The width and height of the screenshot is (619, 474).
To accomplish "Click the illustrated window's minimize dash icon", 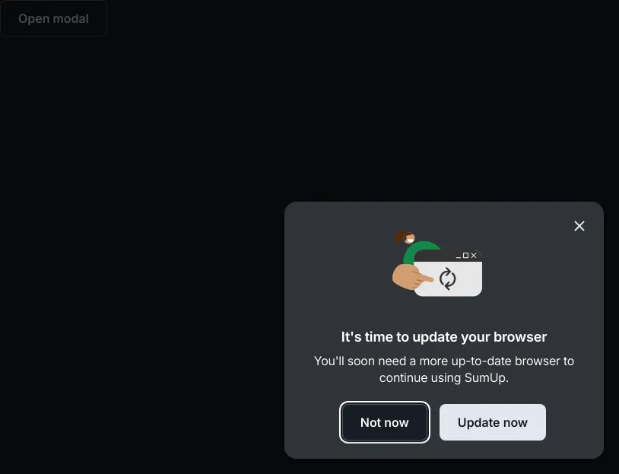I will click(x=459, y=257).
